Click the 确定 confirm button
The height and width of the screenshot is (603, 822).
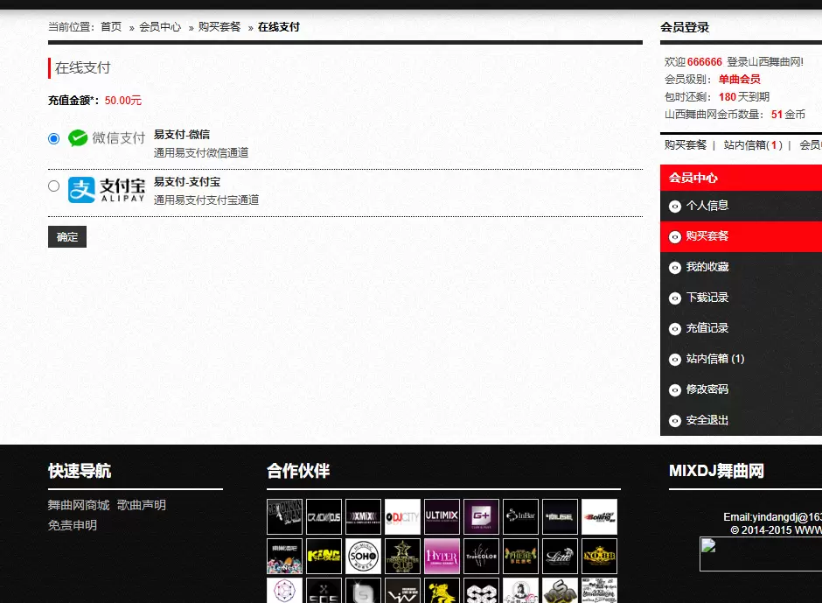tap(67, 236)
